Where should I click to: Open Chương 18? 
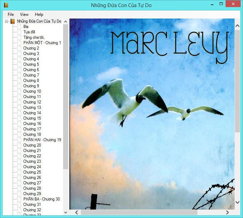[x=32, y=134]
